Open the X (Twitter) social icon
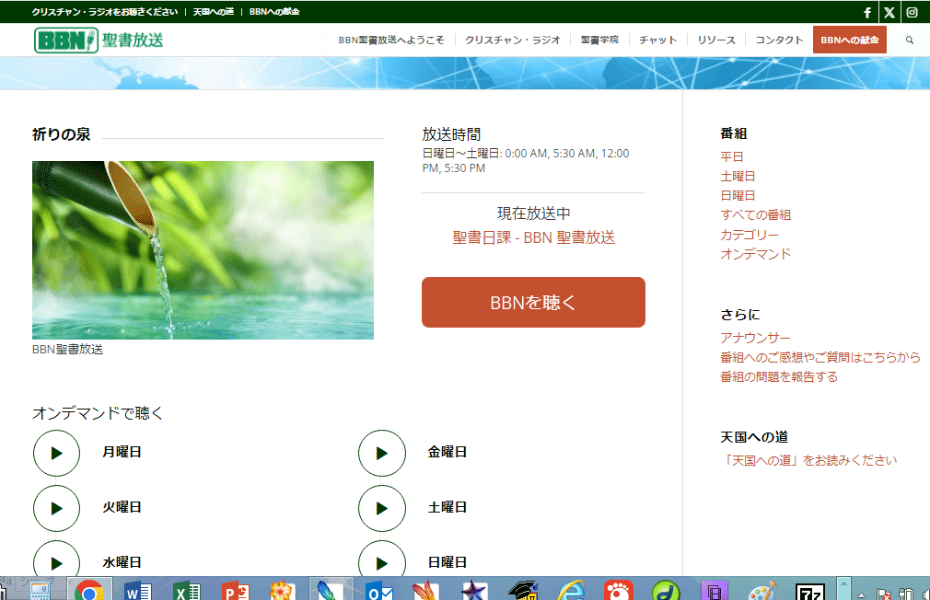Screen dimensions: 930x600 point(889,13)
